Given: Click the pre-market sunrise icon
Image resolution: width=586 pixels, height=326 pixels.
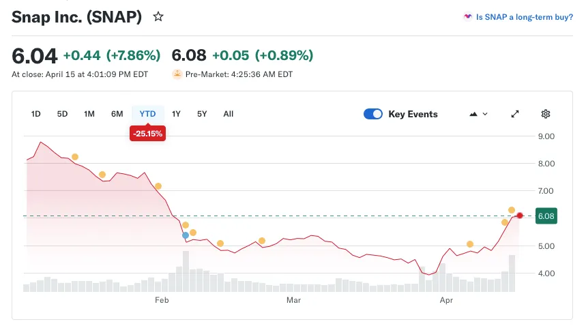Looking at the screenshot, I should [177, 74].
